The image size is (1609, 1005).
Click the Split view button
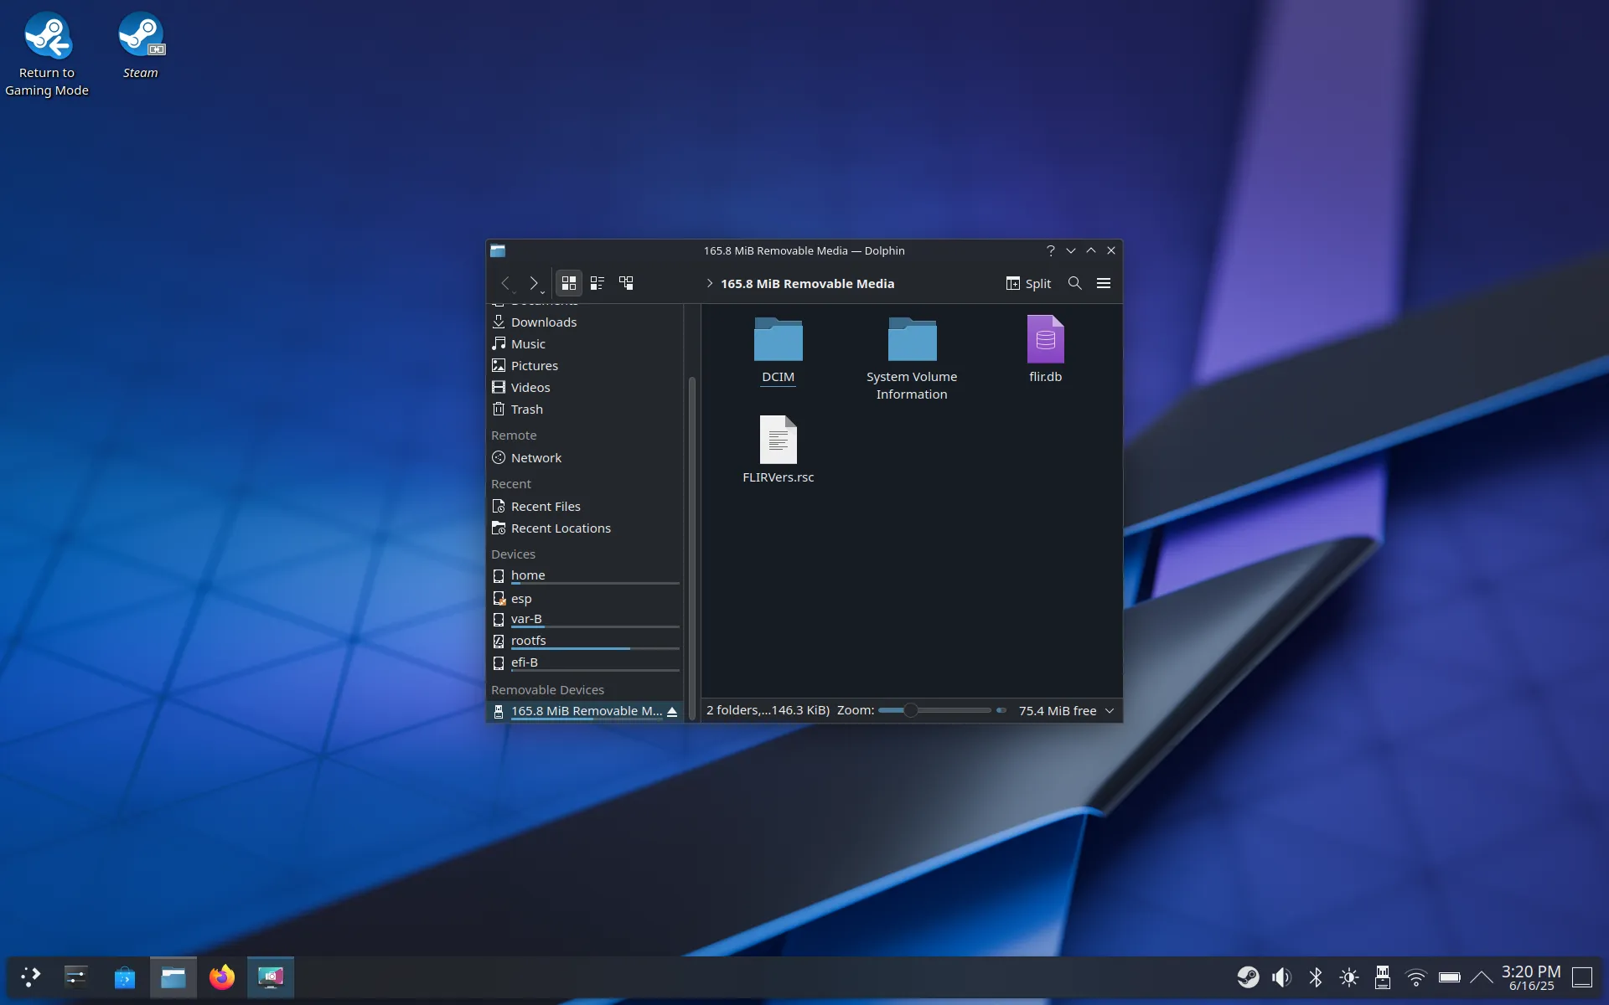coord(1028,283)
